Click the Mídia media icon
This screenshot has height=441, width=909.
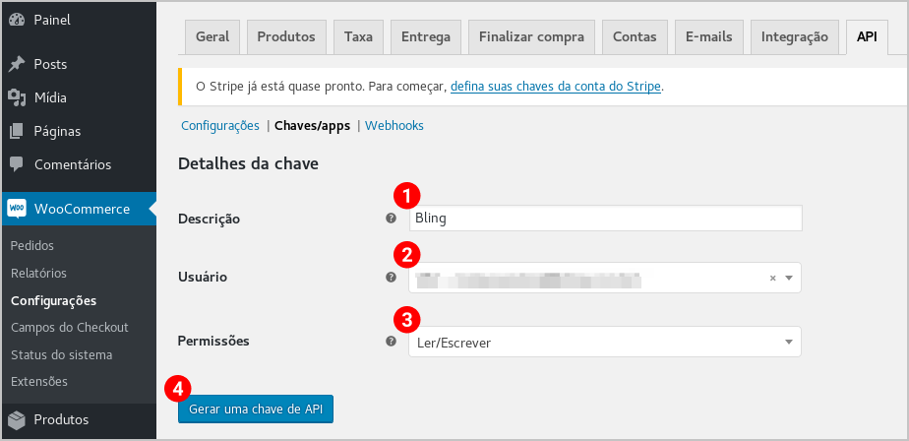(x=17, y=97)
